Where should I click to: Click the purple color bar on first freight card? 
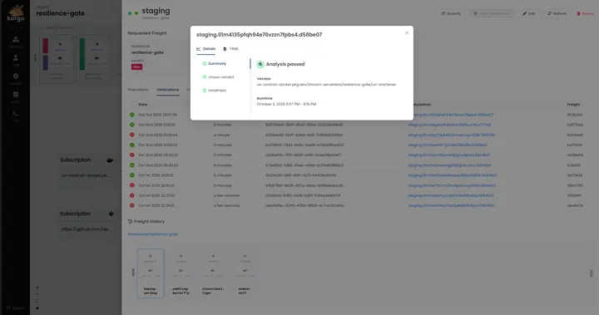coord(46,62)
